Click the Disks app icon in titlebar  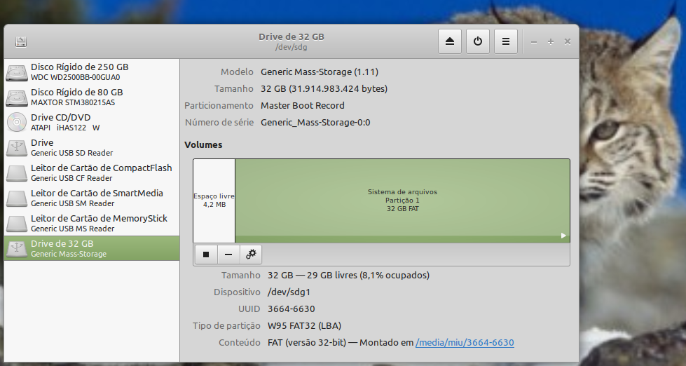point(21,41)
